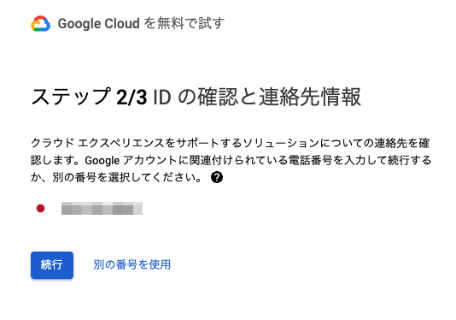Select the pixelated phone number entry
Viewport: 456px width, 320px height.
pyautogui.click(x=102, y=209)
